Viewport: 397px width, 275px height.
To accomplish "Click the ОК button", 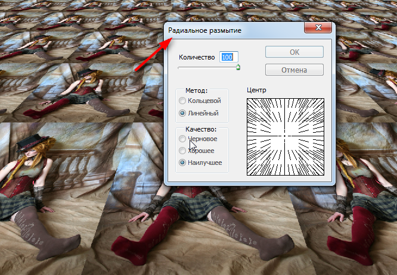I will (x=294, y=52).
